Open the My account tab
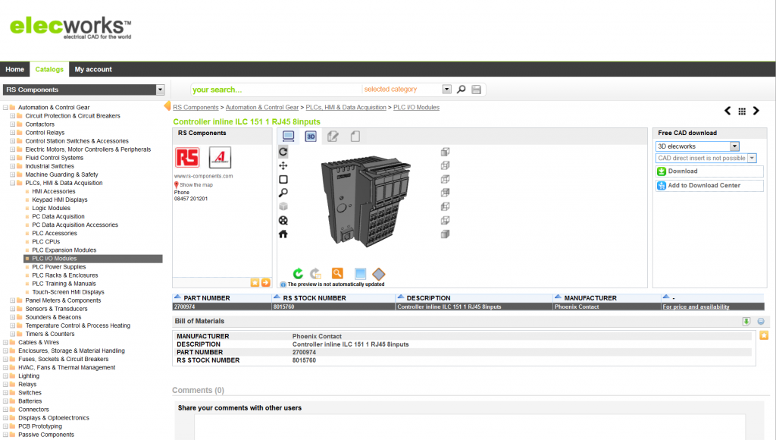The width and height of the screenshot is (776, 440). click(93, 69)
